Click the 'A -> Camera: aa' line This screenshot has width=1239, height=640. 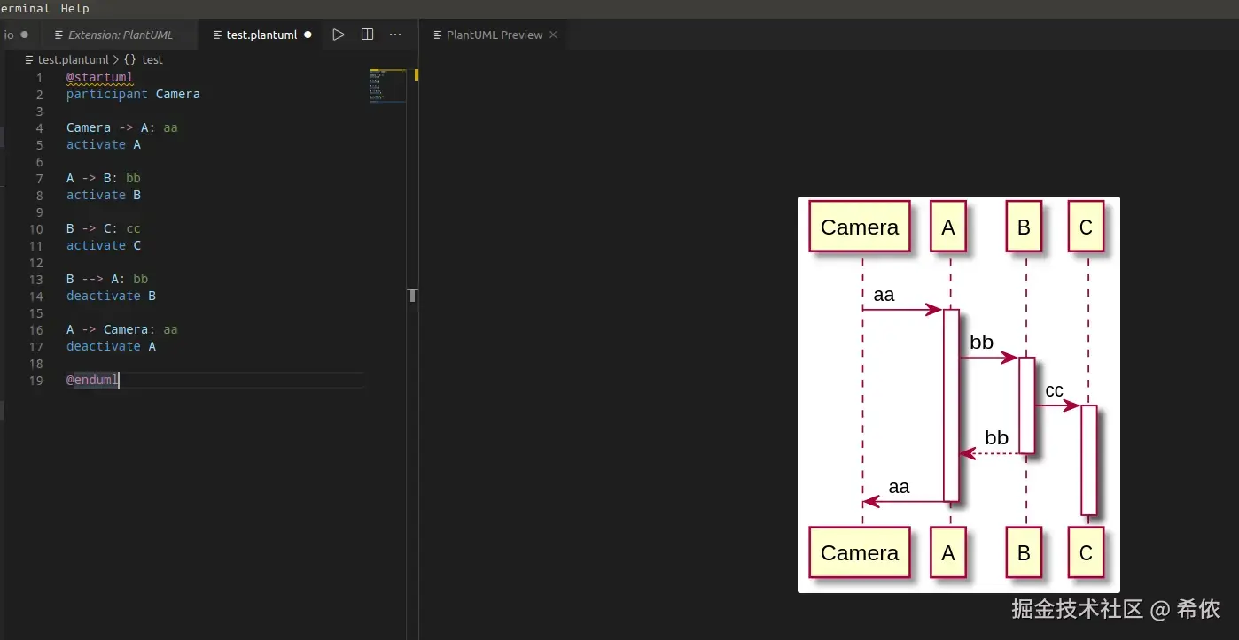click(x=122, y=329)
